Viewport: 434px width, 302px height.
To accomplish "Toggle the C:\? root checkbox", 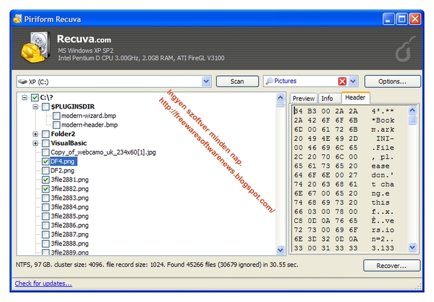I will pos(34,98).
